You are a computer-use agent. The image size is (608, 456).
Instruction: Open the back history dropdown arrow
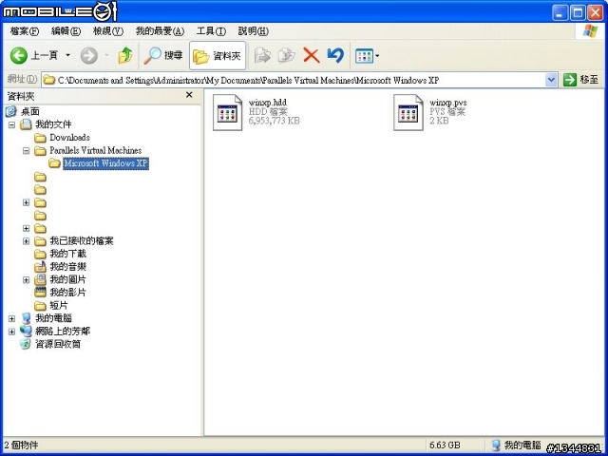(67, 55)
